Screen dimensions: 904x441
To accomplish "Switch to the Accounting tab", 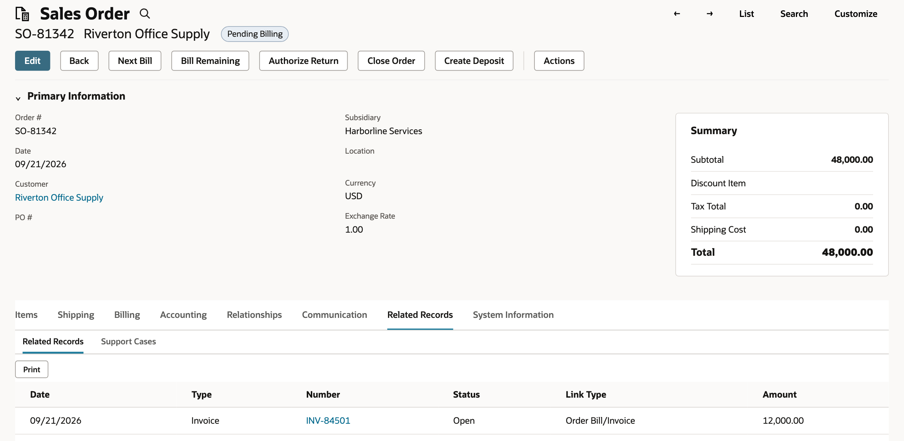I will click(x=184, y=315).
